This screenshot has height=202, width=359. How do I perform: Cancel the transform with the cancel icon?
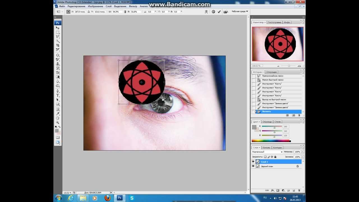tap(213, 12)
